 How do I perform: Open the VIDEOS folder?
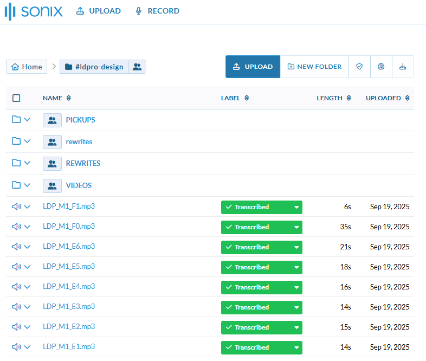pos(79,185)
